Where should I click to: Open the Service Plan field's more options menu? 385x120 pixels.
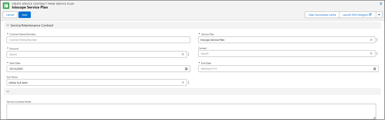point(377,40)
